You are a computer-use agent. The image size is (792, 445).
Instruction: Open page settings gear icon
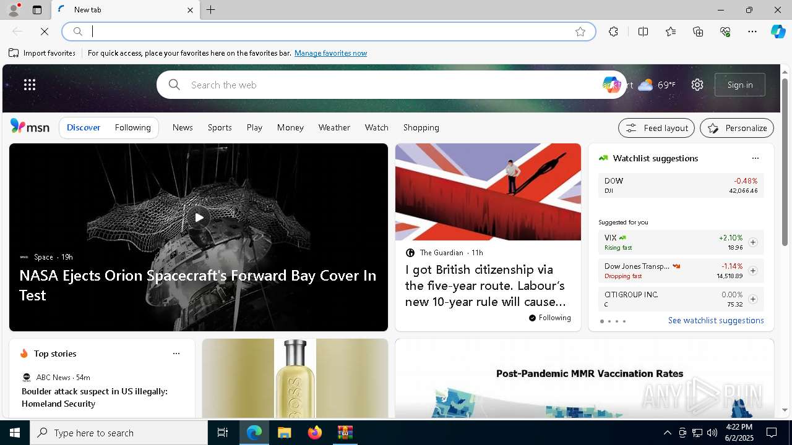tap(697, 85)
